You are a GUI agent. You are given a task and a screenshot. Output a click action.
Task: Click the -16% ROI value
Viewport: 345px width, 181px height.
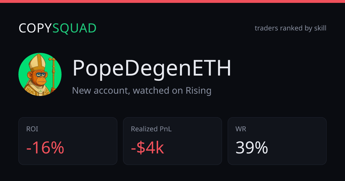coord(45,148)
